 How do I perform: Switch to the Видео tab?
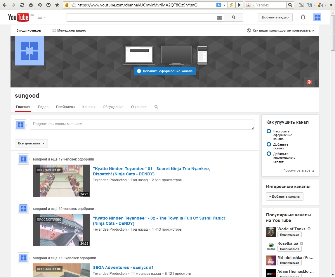coord(43,107)
